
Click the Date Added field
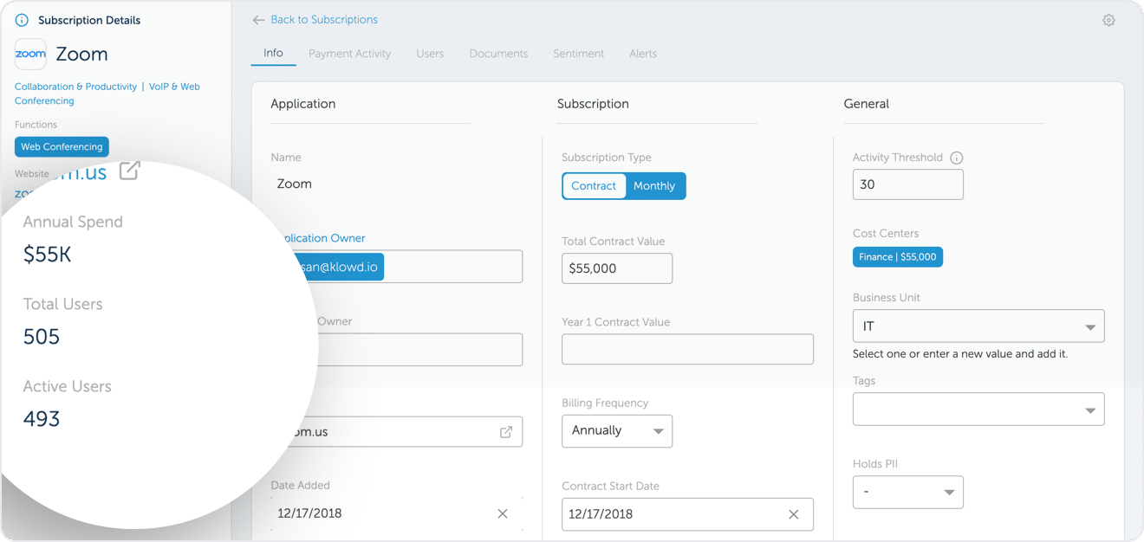397,513
